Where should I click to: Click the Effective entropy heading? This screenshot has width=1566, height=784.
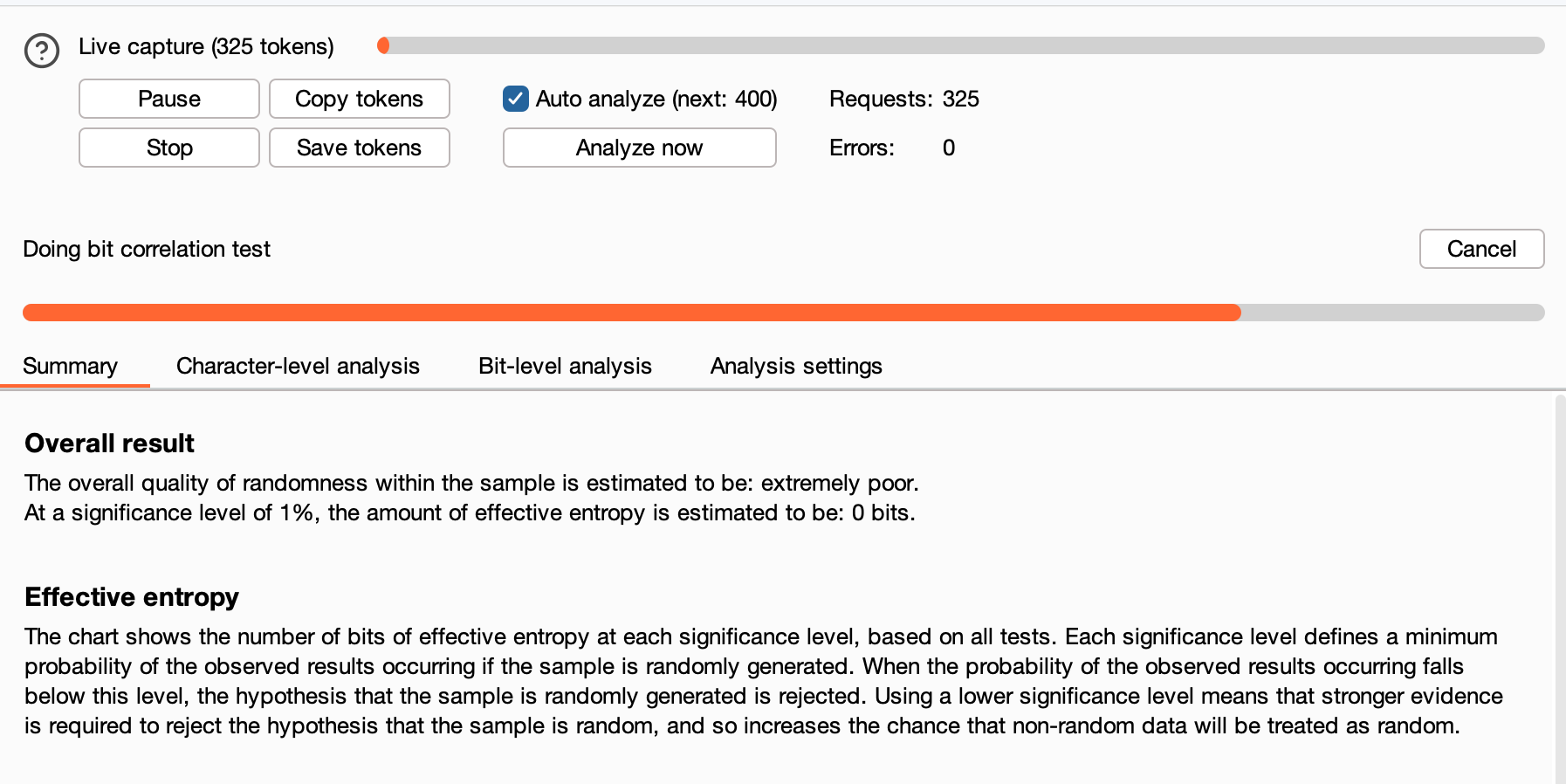click(132, 597)
